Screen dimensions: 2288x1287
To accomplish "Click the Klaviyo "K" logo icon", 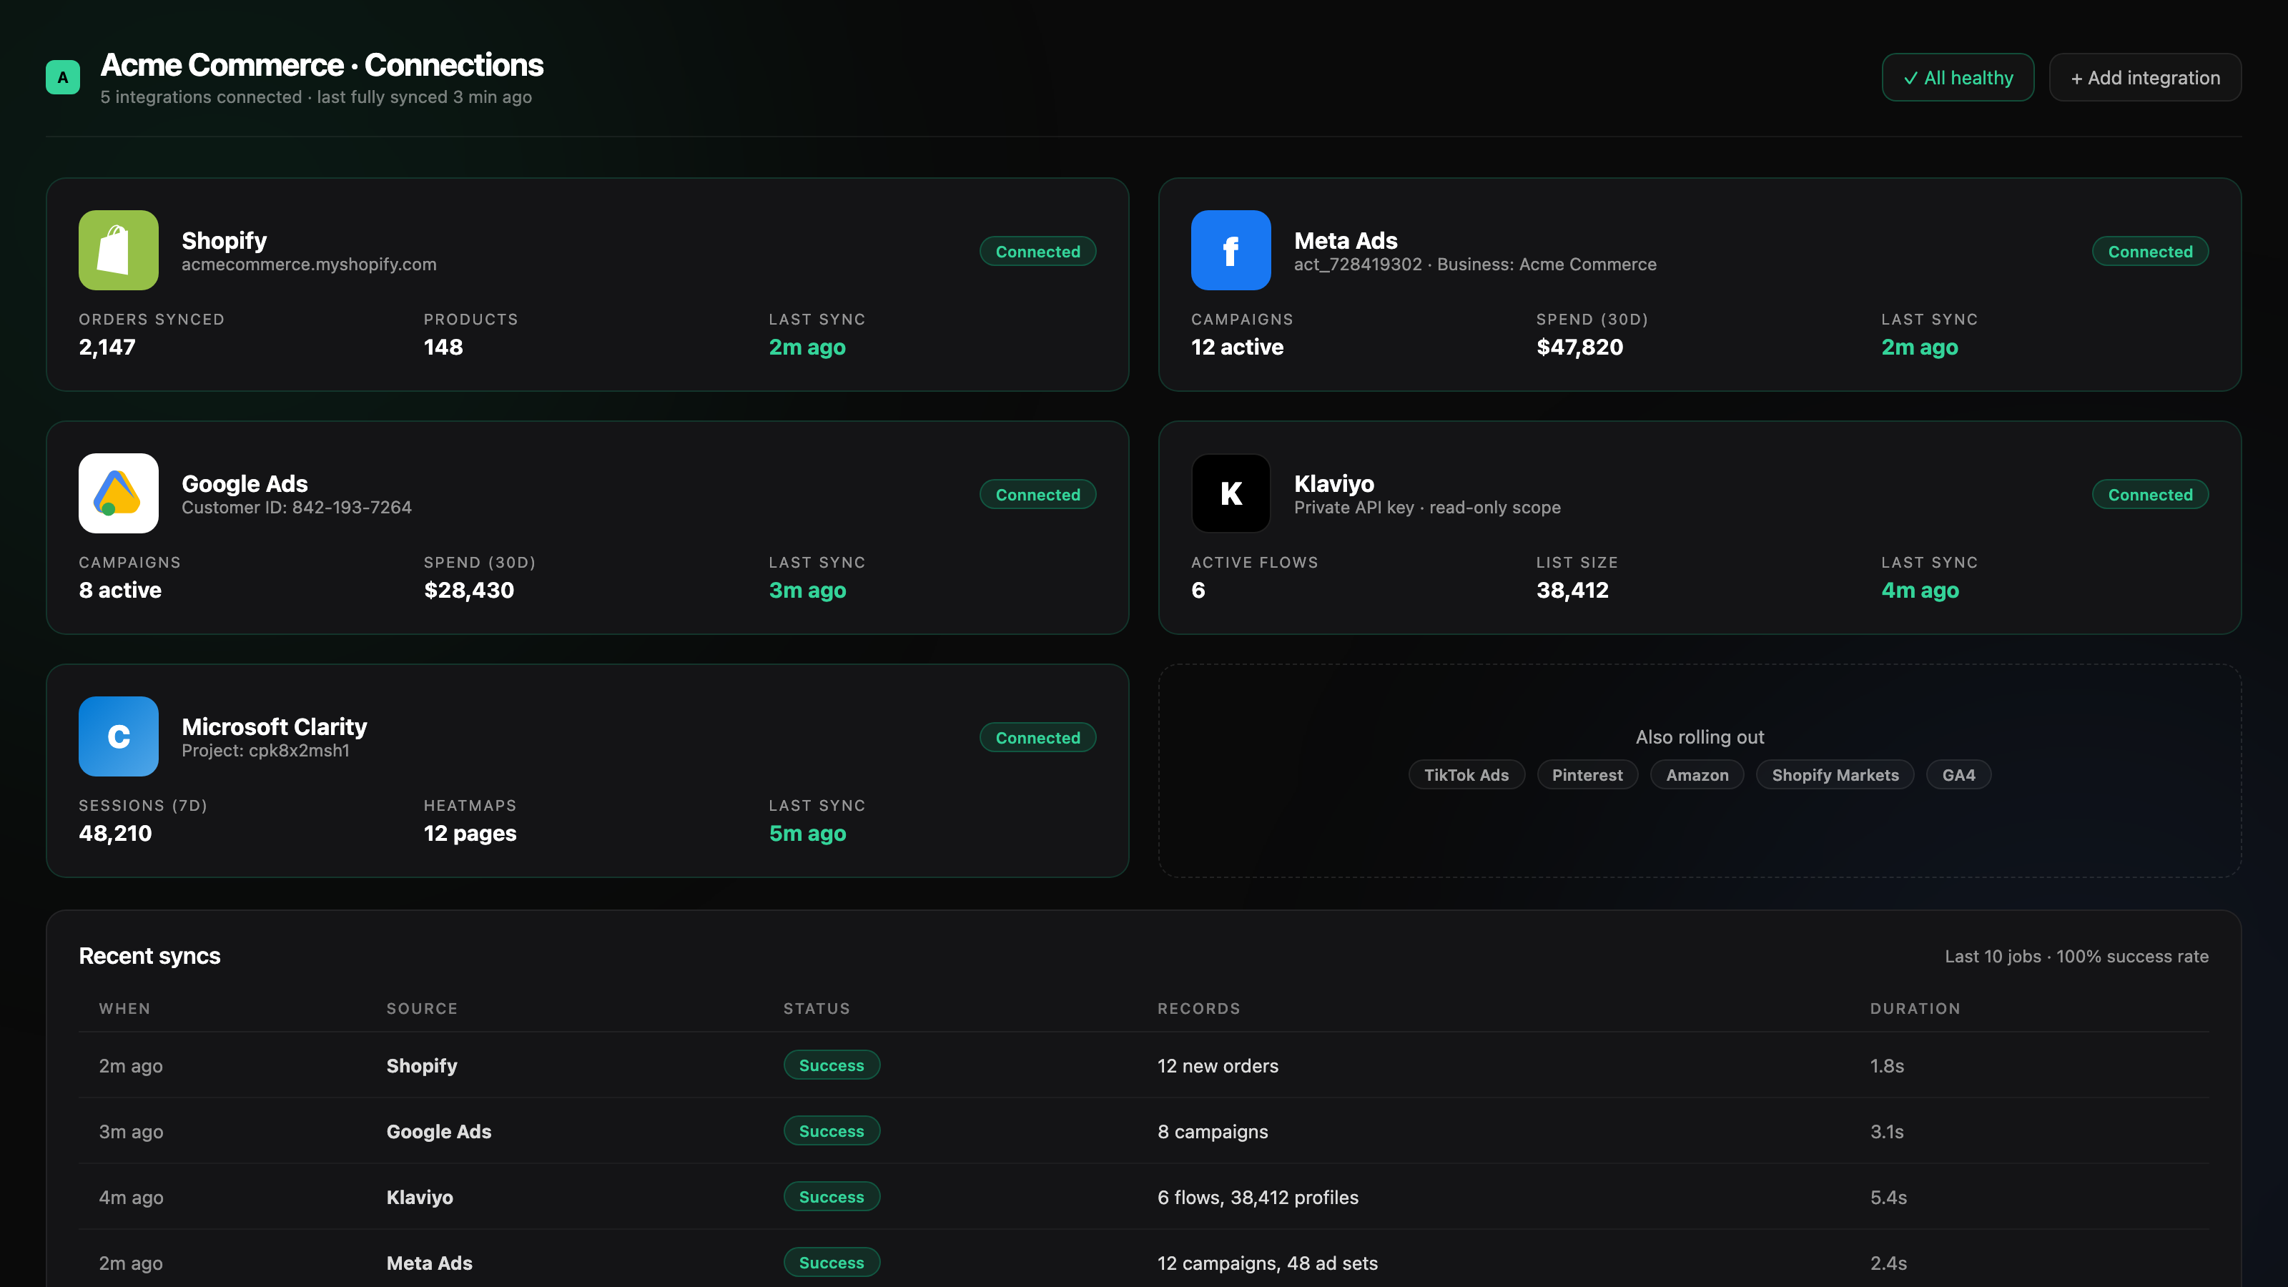I will (x=1230, y=493).
